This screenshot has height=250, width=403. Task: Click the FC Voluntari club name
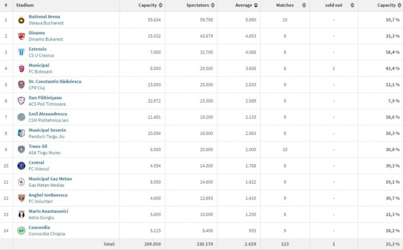pos(41,202)
